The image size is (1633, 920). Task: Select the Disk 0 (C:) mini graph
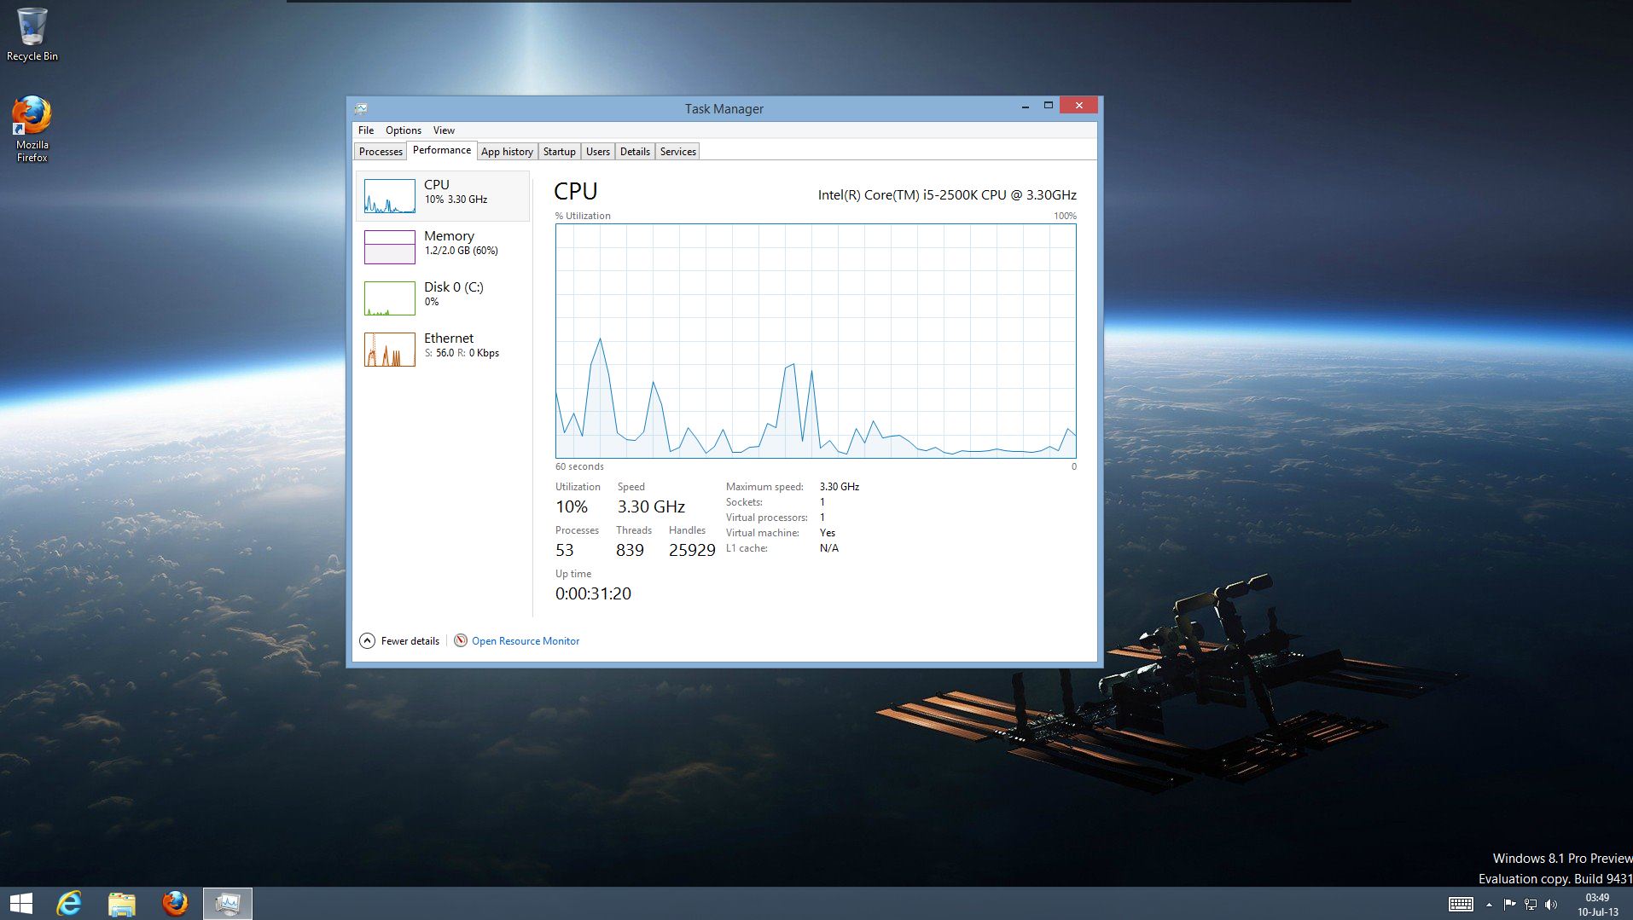pyautogui.click(x=390, y=298)
